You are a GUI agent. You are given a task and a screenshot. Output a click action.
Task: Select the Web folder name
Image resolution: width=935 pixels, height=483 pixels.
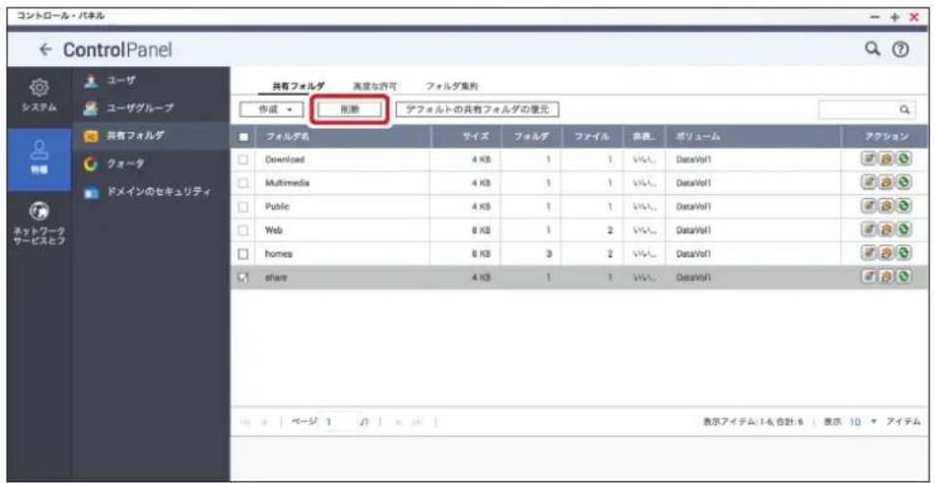(273, 229)
